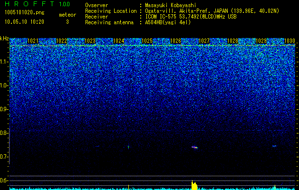Click the 1026 time marker
This screenshot has height=190, width=299.
[175, 41]
